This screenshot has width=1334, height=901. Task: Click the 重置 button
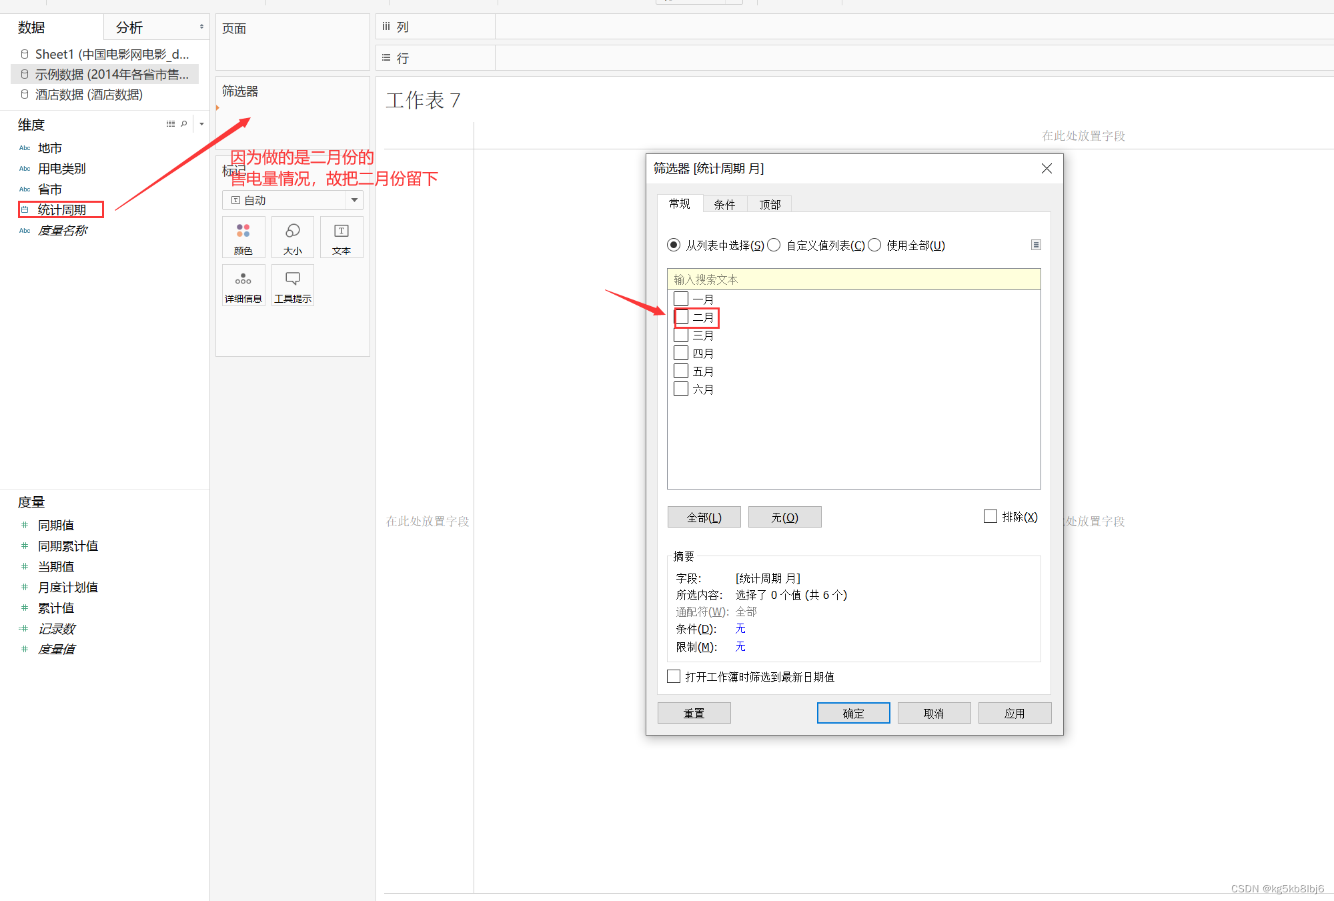coord(694,713)
